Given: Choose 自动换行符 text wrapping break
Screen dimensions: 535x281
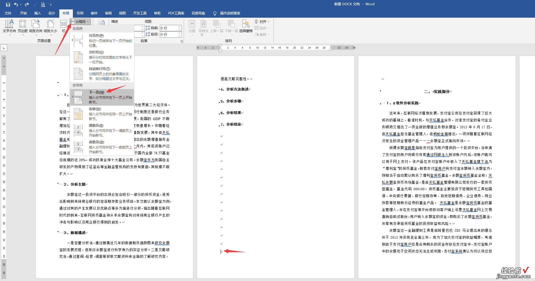Looking at the screenshot, I should pos(102,74).
